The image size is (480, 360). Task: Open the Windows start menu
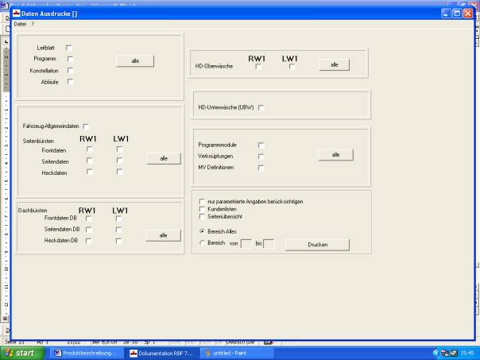(22, 353)
